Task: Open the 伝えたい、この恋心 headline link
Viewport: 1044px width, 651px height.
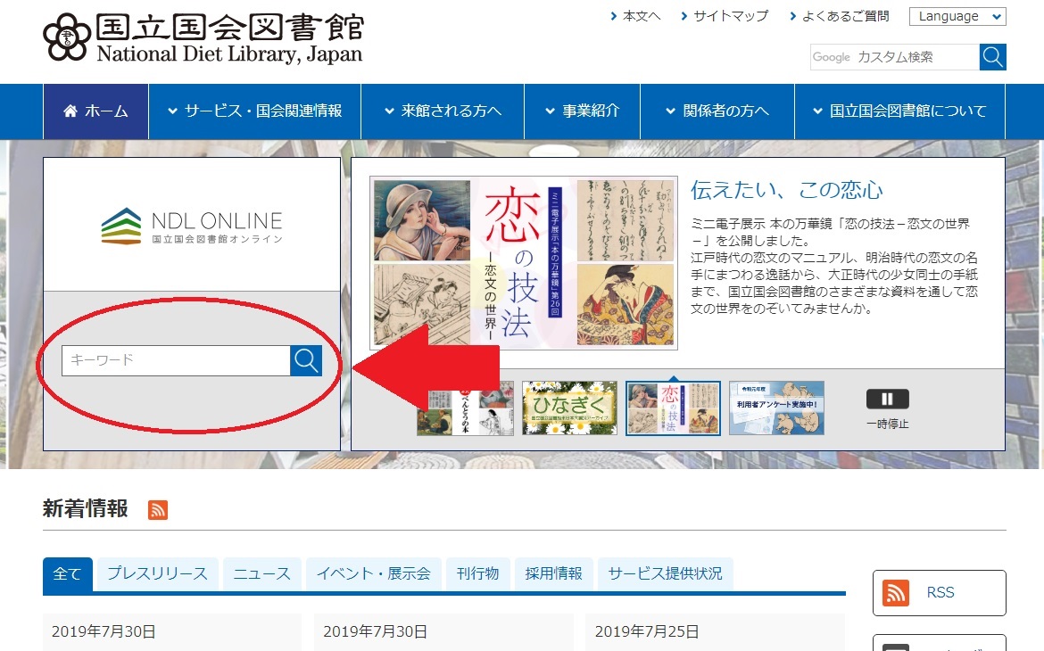Action: 786,190
